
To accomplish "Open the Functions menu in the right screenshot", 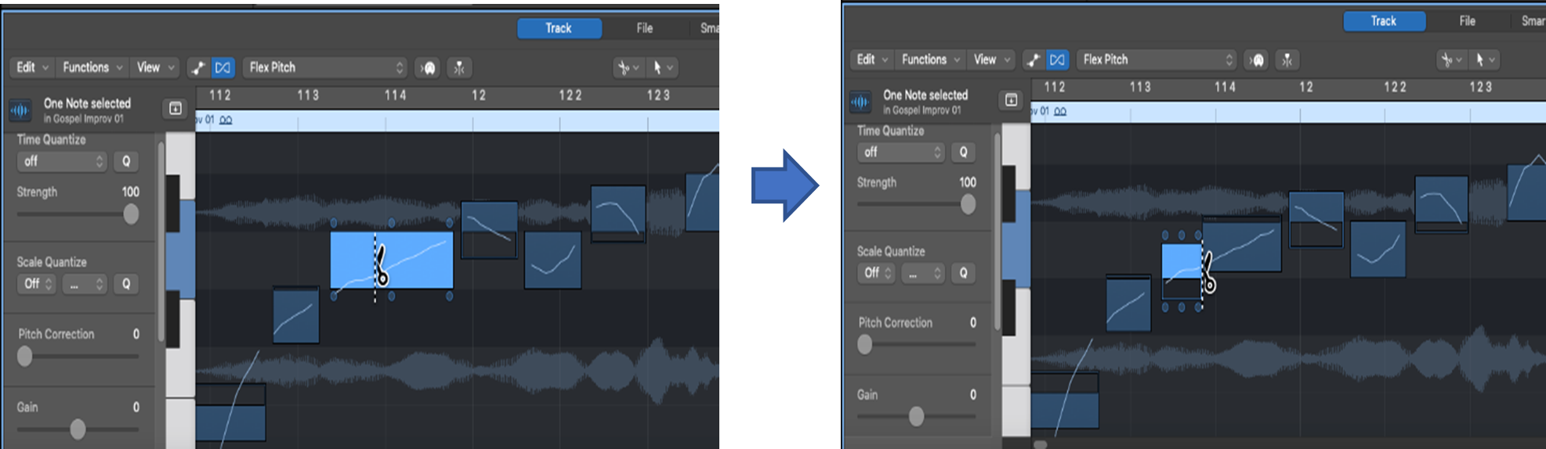I will 931,59.
